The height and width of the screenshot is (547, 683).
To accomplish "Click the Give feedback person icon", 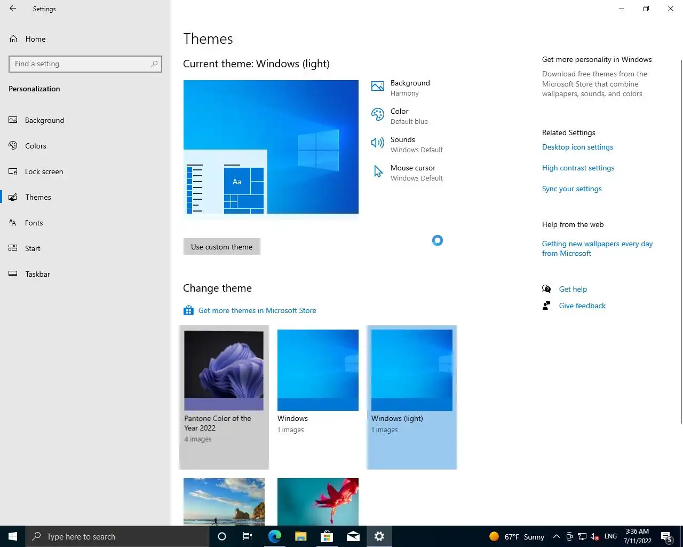I will click(x=546, y=306).
